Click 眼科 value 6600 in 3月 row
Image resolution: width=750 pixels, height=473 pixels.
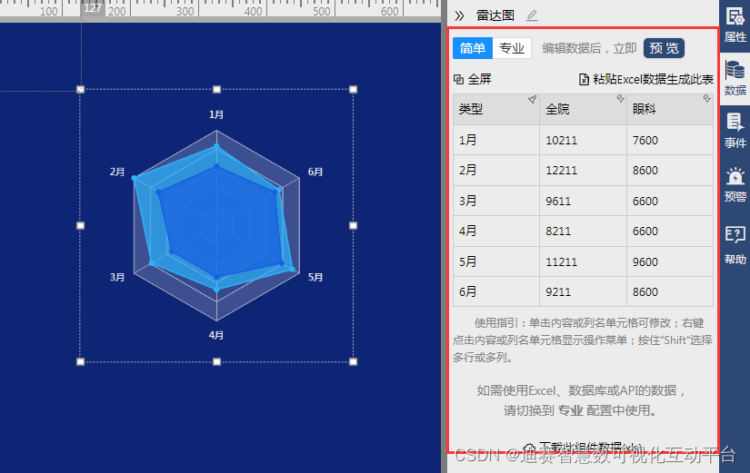coord(670,201)
